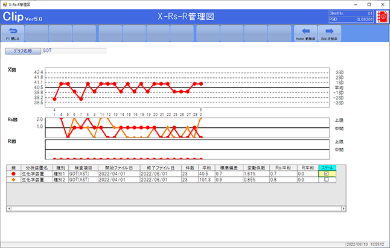Close the X-Rs-R管理図 window

click(383, 4)
